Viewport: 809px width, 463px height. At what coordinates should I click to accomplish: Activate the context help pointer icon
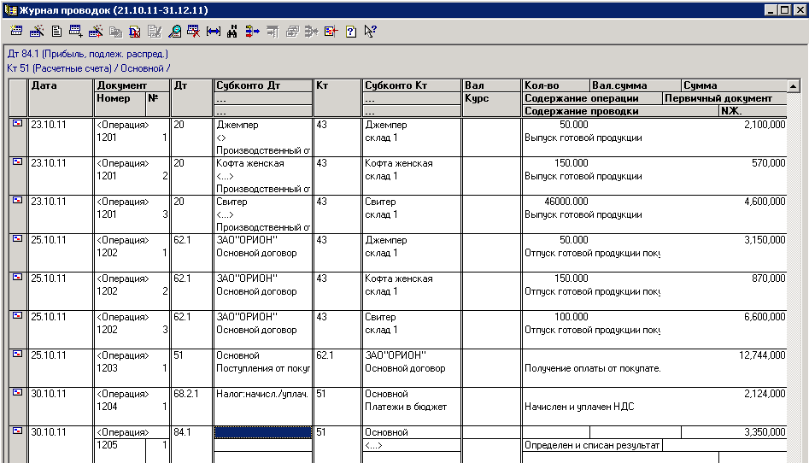(x=371, y=32)
